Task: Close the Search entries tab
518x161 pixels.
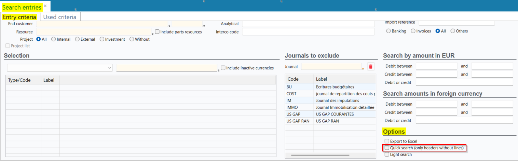Action: point(45,6)
